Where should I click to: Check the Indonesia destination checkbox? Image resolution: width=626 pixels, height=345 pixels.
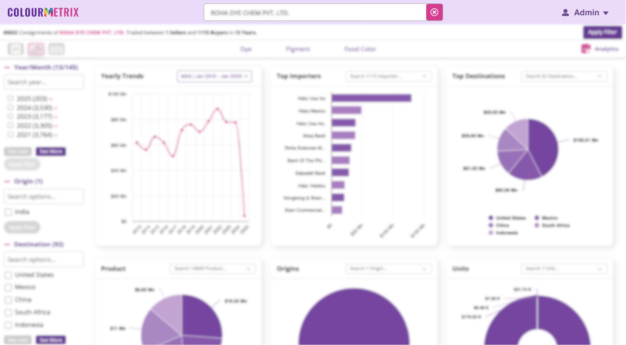click(8, 325)
